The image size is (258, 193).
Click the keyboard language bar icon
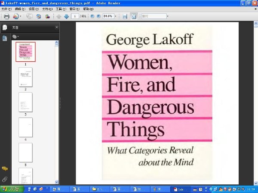pyautogui.click(x=195, y=190)
